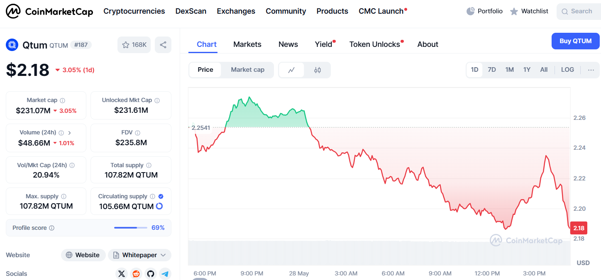Image resolution: width=601 pixels, height=280 pixels.
Task: Switch to candlestick chart view
Action: [318, 70]
